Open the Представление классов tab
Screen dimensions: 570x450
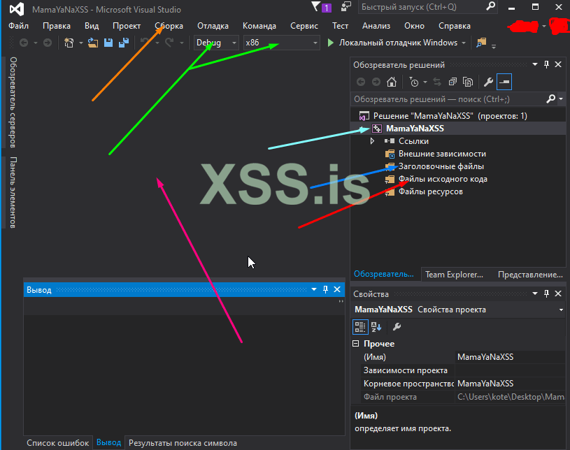click(530, 275)
